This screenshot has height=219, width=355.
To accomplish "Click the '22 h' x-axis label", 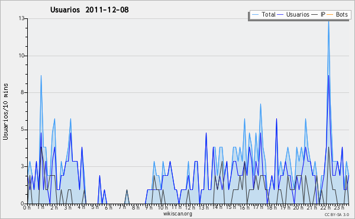I will pos(325,207).
